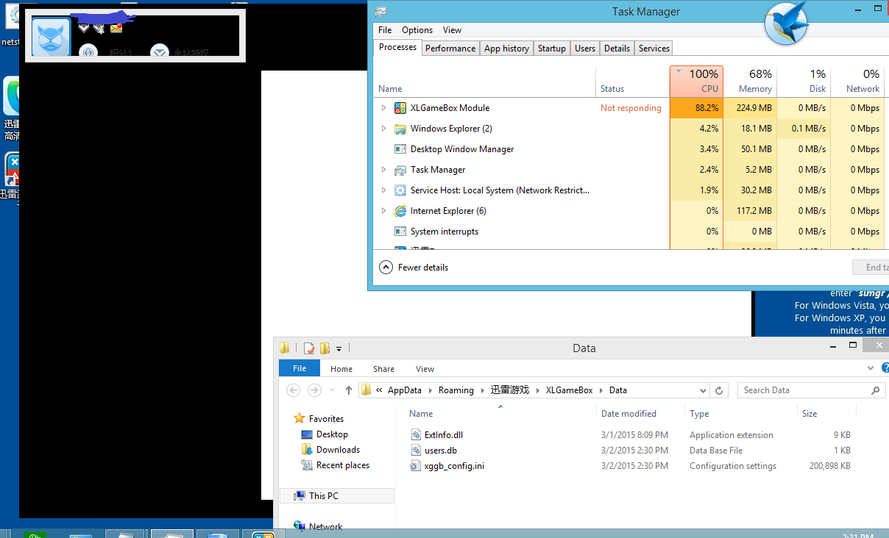The height and width of the screenshot is (538, 889).
Task: Open Desktop in Favorites list
Action: click(332, 434)
